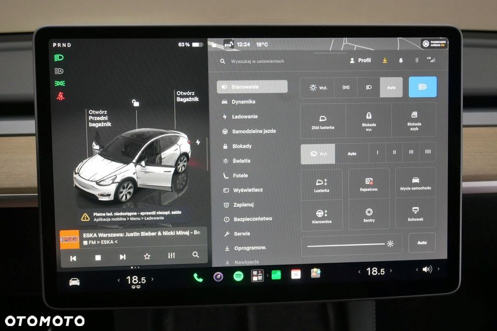Decrease passenger temperature left arrow
The width and height of the screenshot is (497, 331).
[359, 271]
